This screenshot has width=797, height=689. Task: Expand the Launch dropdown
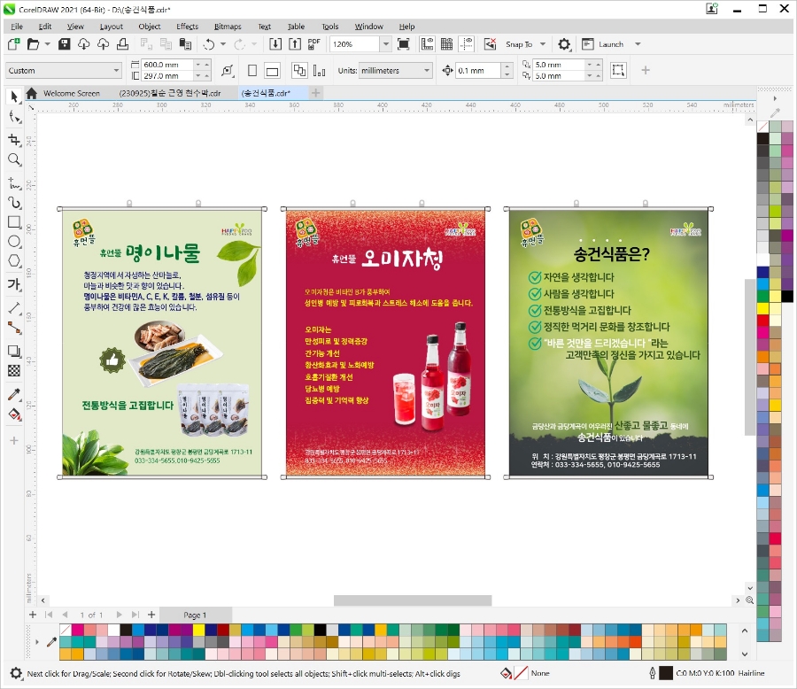[x=638, y=44]
